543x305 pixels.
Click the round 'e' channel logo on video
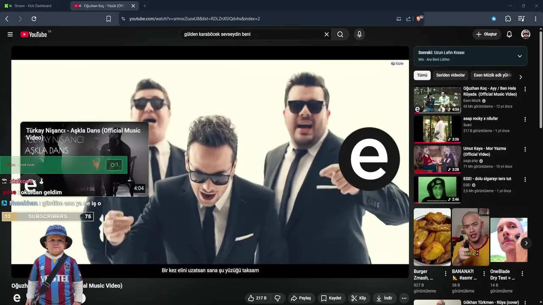point(369,159)
